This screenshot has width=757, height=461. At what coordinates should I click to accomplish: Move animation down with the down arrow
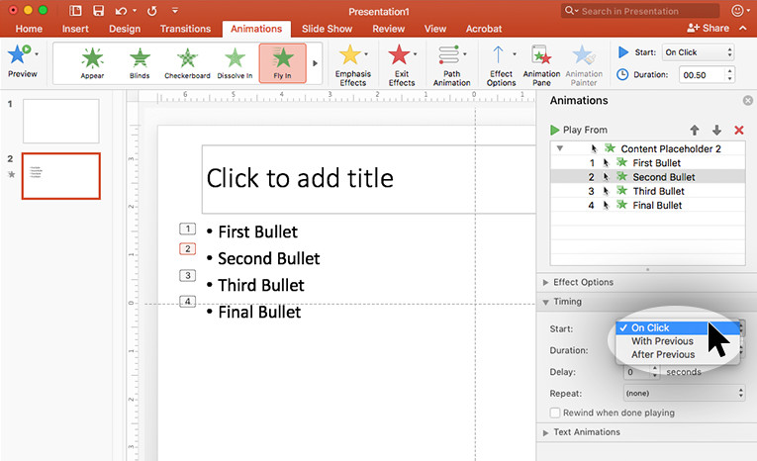pos(716,130)
